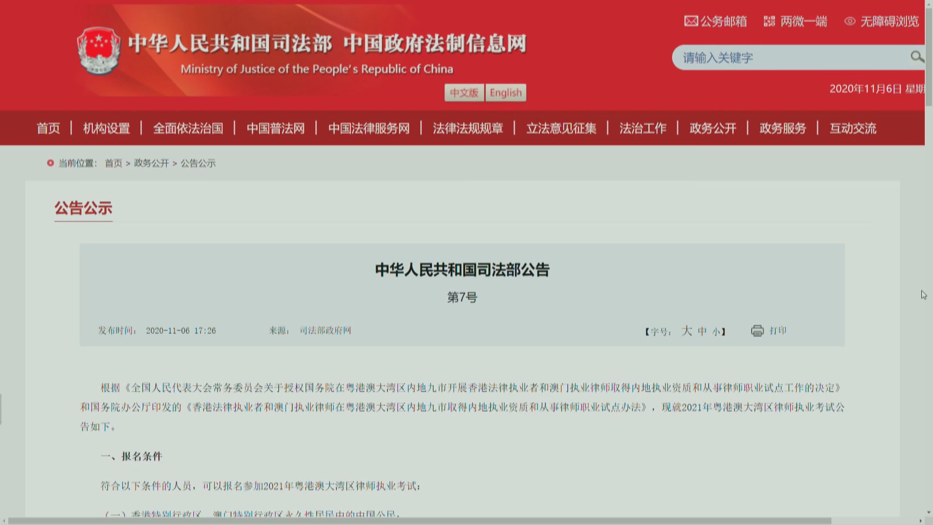933x525 pixels.
Task: Click the 无障碍浏览 accessibility eye icon
Action: point(849,21)
